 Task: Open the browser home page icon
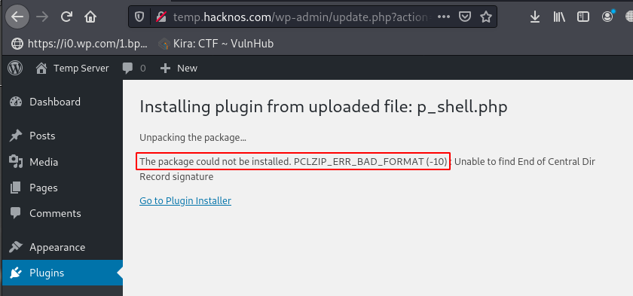(90, 17)
